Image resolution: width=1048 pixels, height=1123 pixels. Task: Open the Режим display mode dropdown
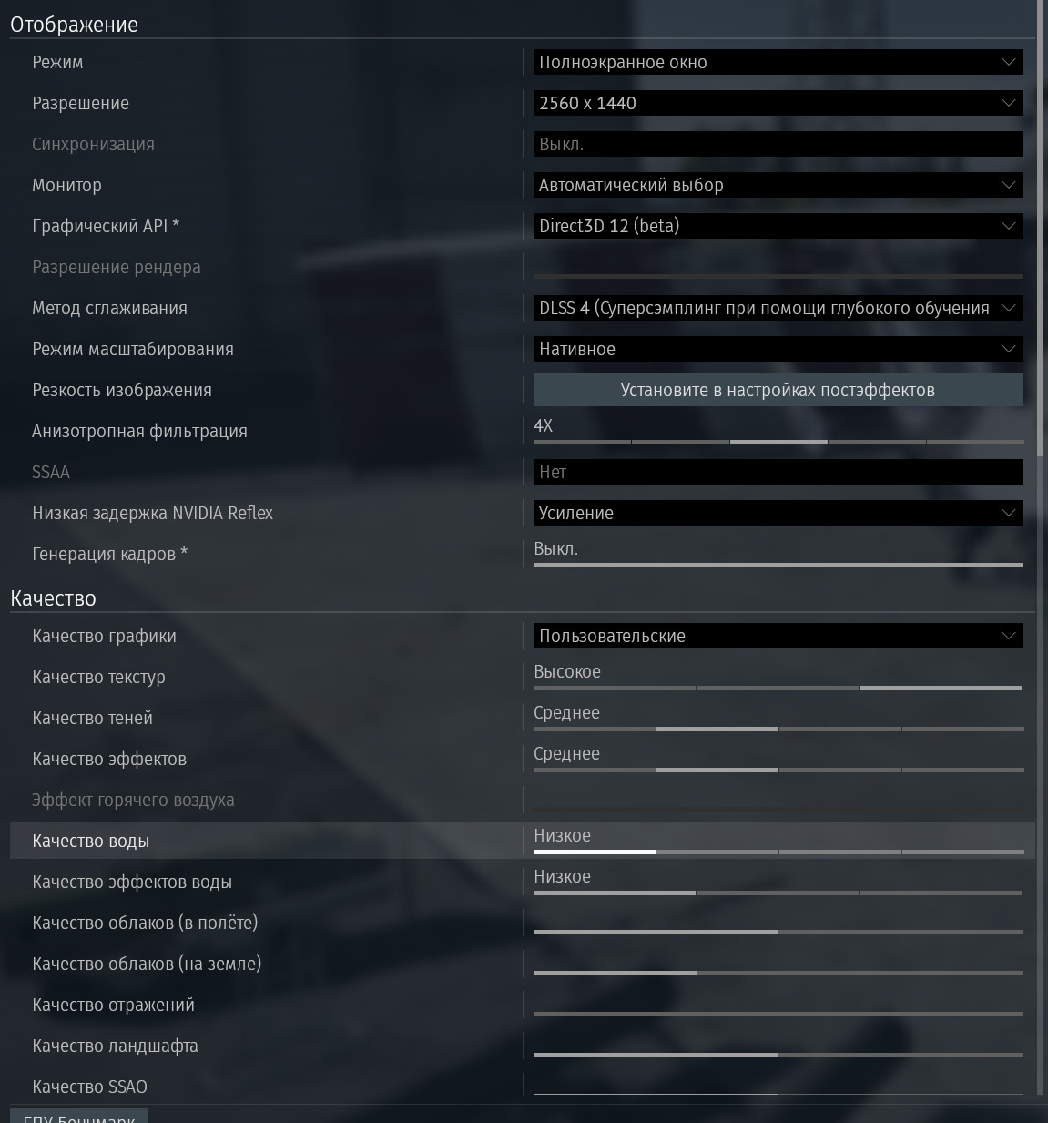pos(778,62)
